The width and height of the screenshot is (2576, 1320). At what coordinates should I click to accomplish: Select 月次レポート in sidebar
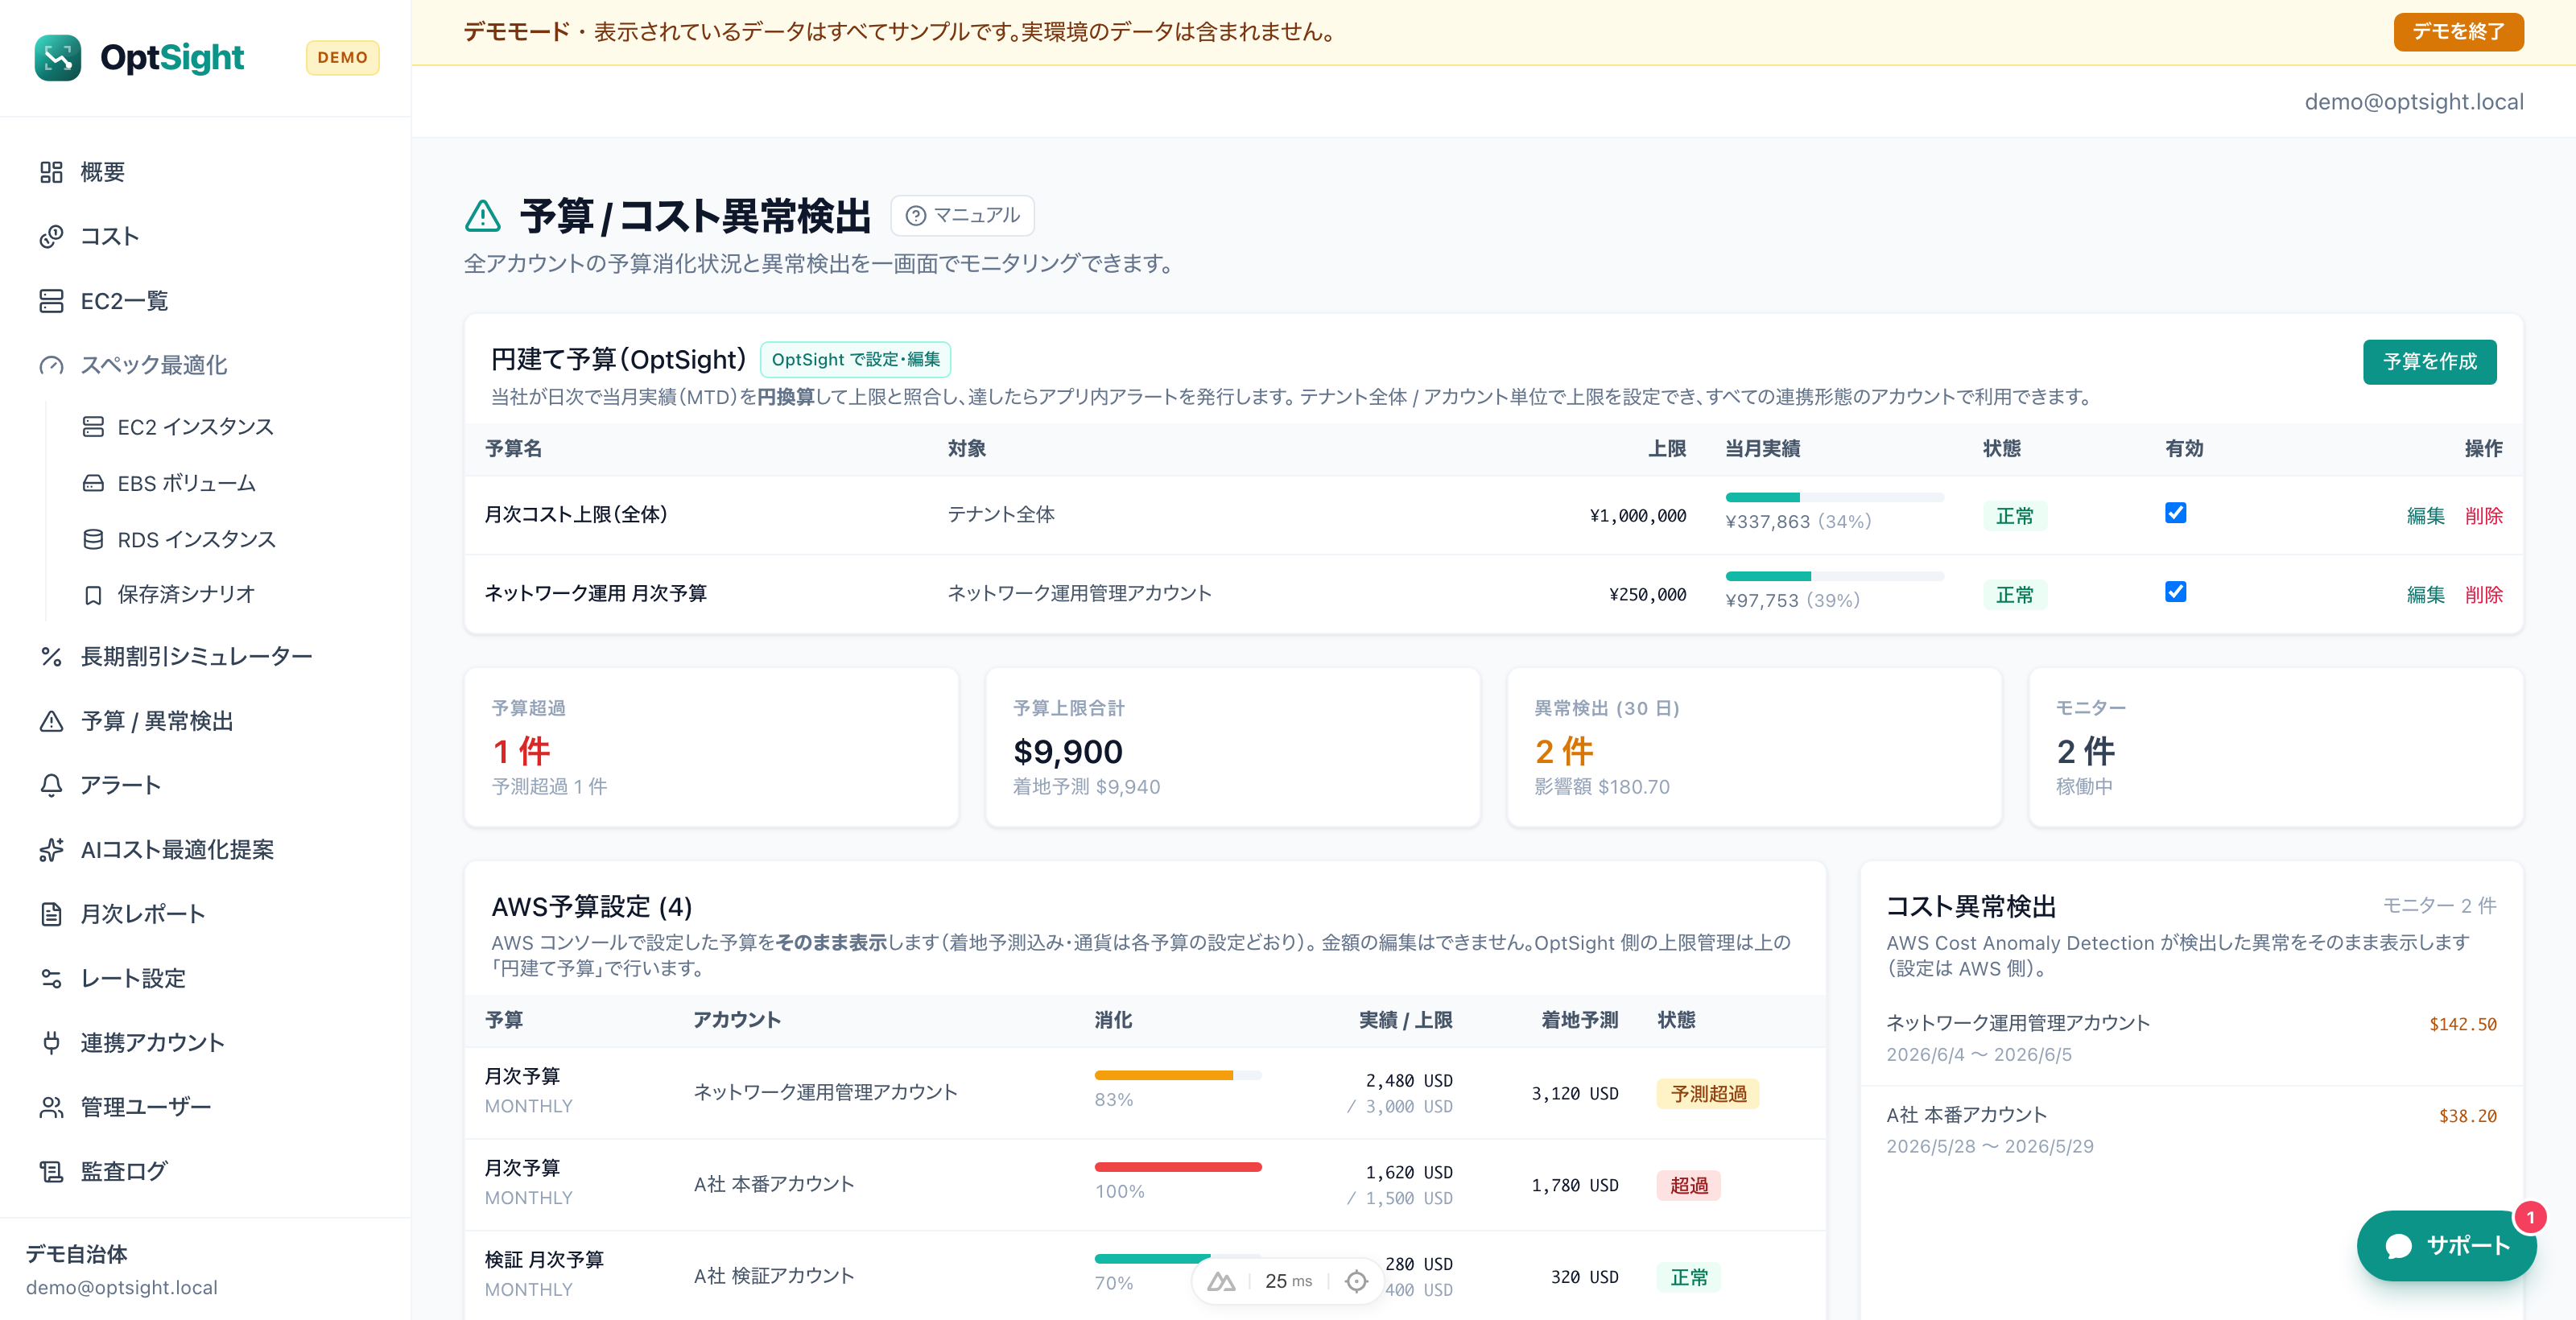click(x=205, y=914)
